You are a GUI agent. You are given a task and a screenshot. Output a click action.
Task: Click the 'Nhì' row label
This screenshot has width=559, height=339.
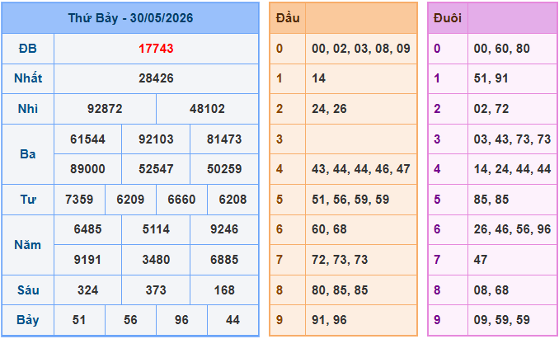coord(28,109)
